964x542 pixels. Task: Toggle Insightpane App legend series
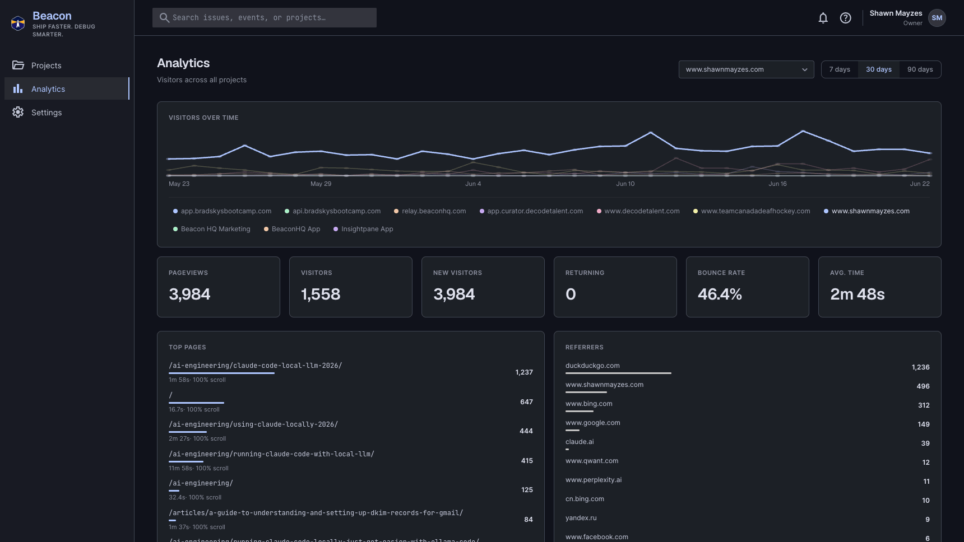[363, 229]
